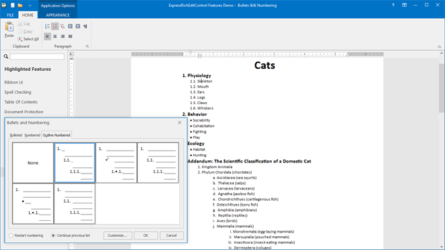The height and width of the screenshot is (250, 445).
Task: Click the first line indent ruler marker
Action: point(191,53)
